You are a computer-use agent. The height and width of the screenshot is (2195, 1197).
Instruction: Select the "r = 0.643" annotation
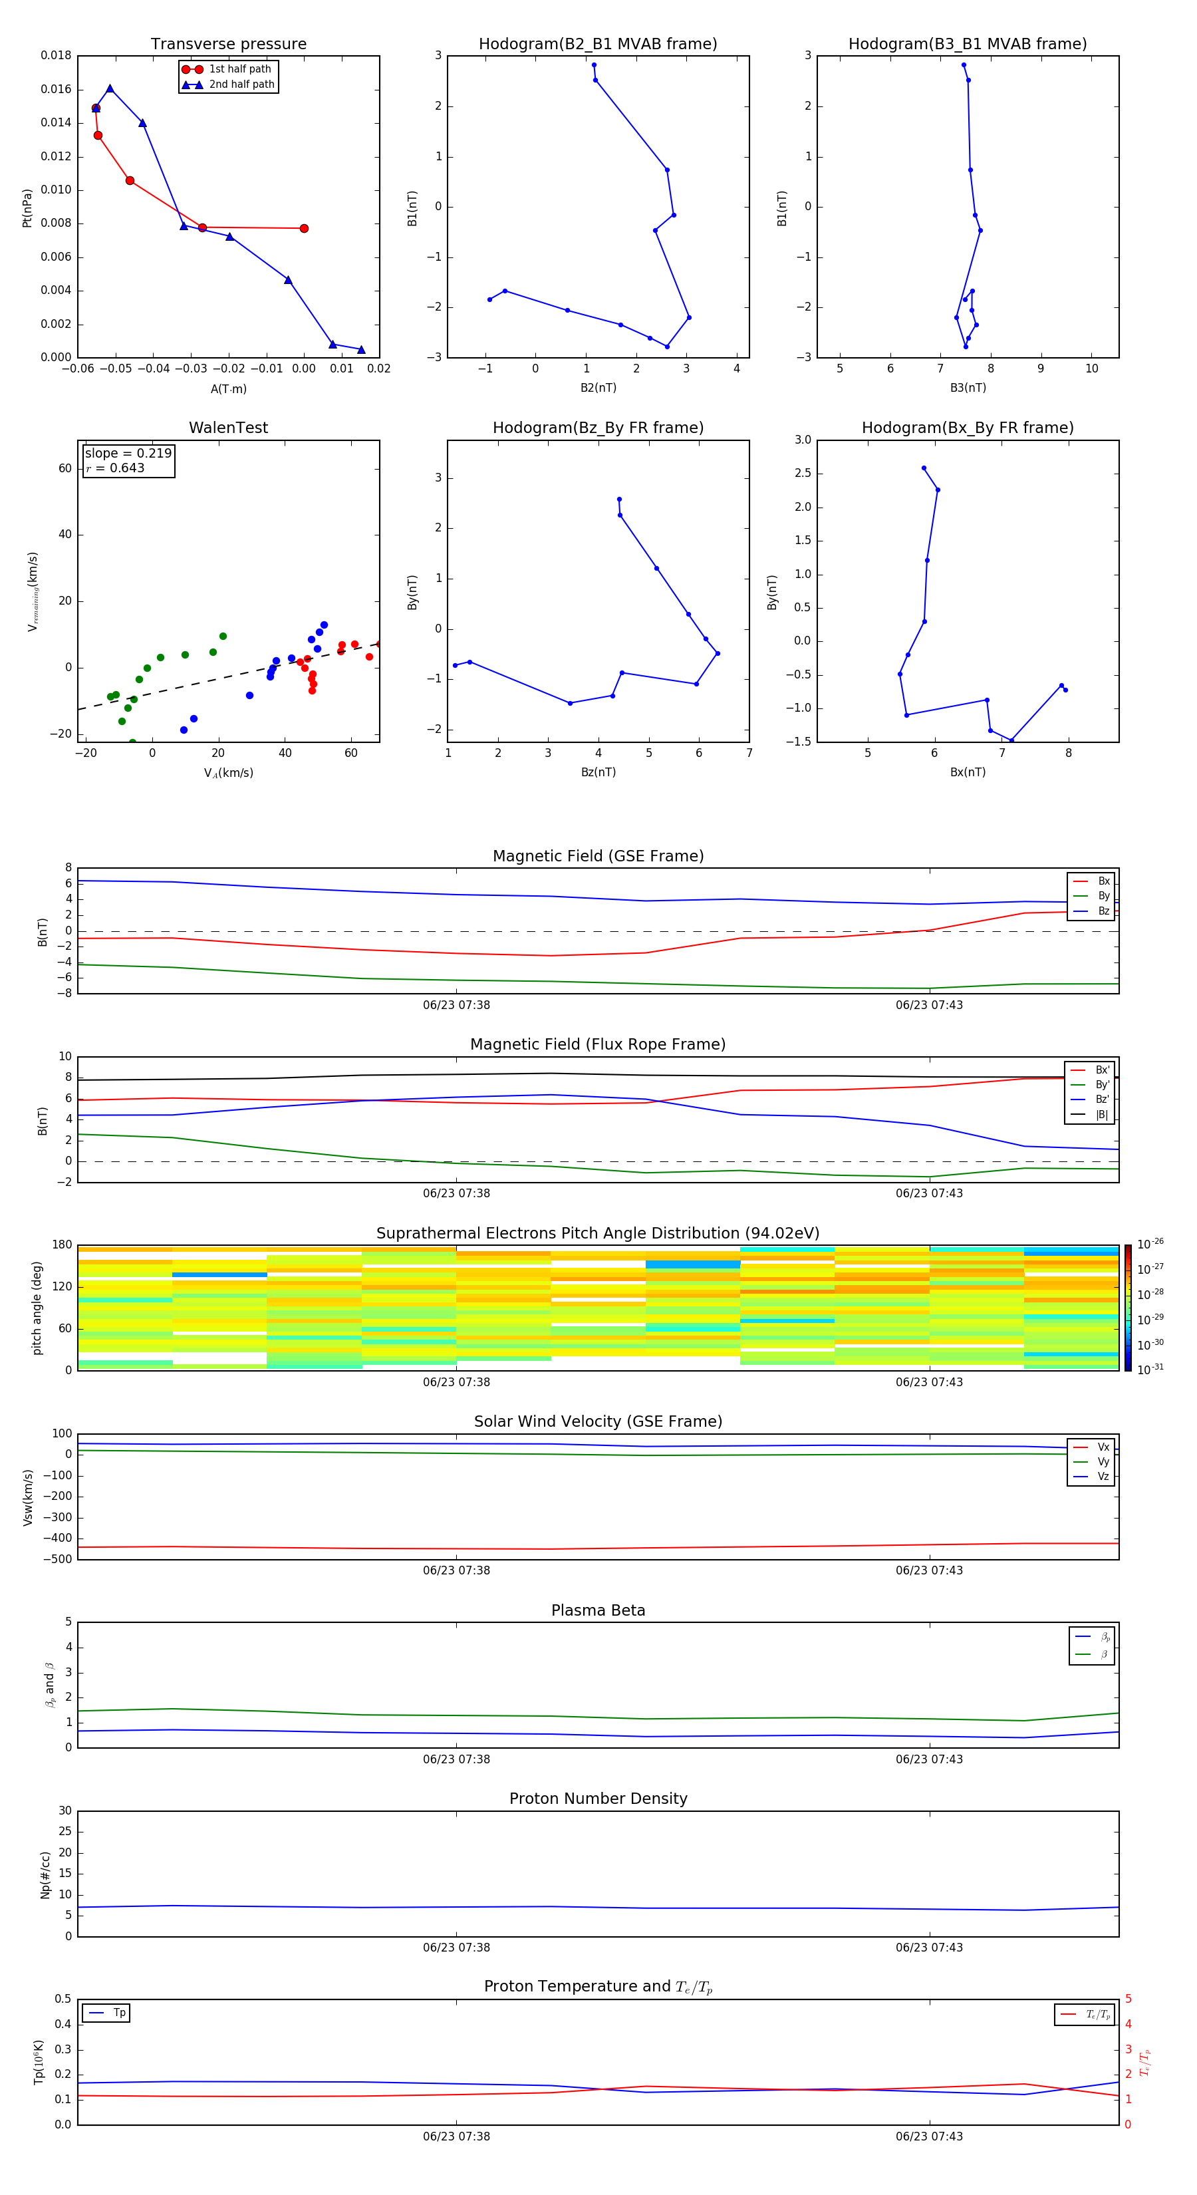[x=115, y=468]
